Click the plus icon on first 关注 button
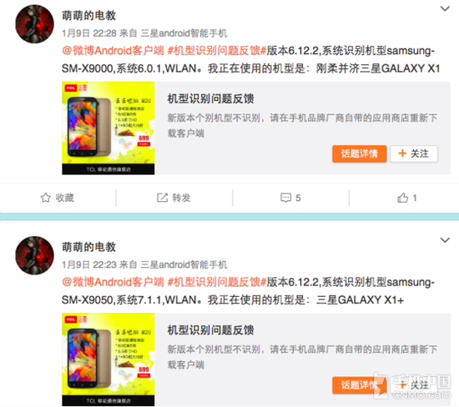This screenshot has height=407, width=459. [x=402, y=153]
